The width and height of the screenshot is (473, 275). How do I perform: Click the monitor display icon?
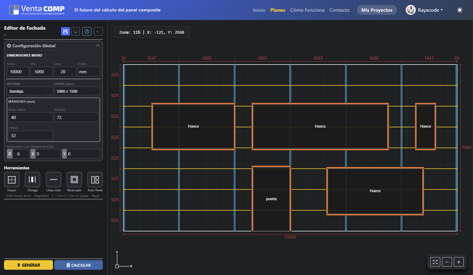(x=76, y=32)
